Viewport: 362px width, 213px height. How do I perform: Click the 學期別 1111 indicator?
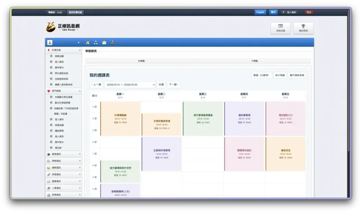pyautogui.click(x=55, y=12)
